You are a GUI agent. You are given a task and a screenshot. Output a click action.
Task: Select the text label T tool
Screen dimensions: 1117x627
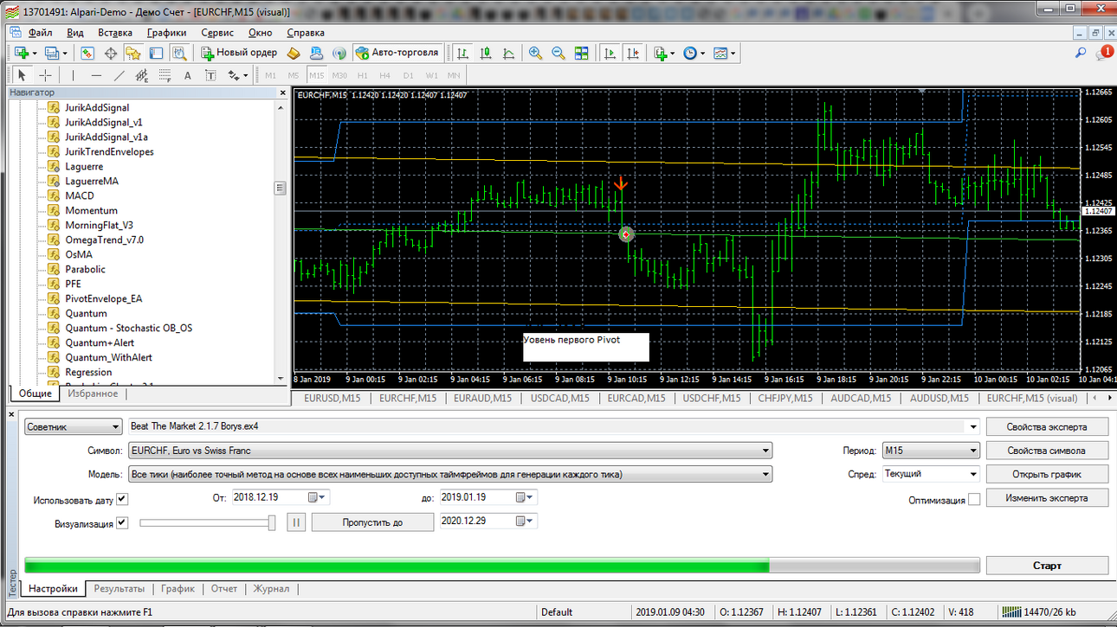pyautogui.click(x=210, y=75)
